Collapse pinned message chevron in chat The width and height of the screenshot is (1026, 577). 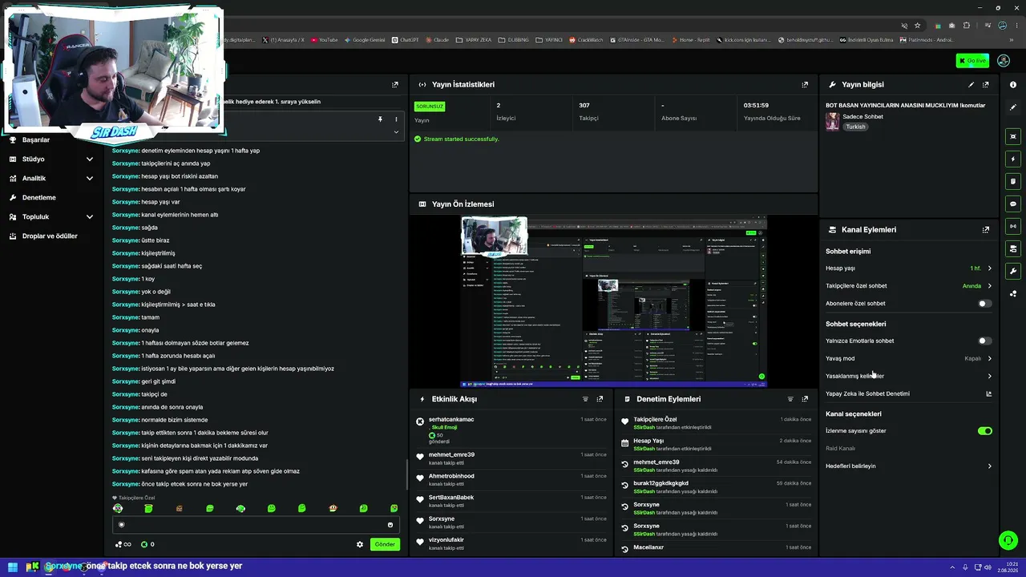pos(395,131)
